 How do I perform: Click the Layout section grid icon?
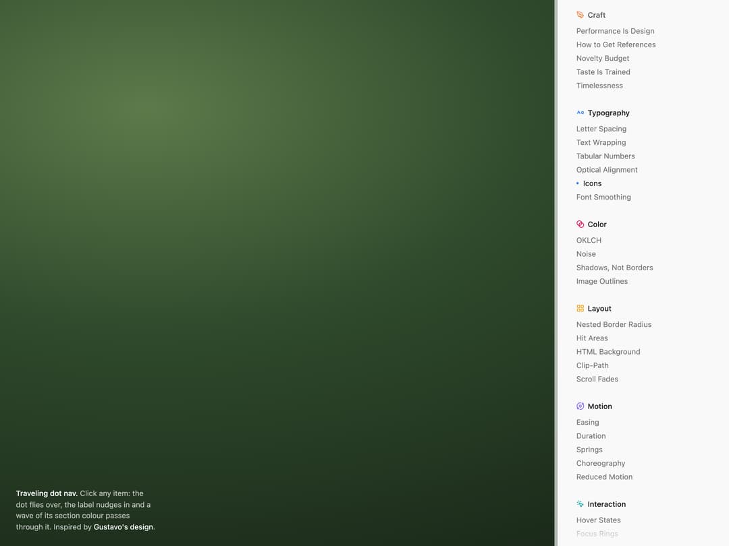pos(580,308)
